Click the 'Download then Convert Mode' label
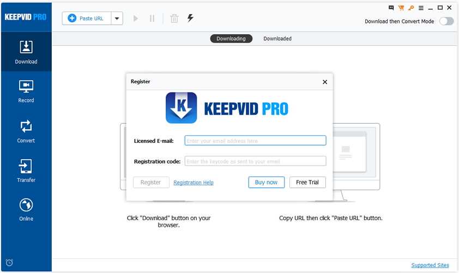Image resolution: width=459 pixels, height=273 pixels. tap(399, 21)
